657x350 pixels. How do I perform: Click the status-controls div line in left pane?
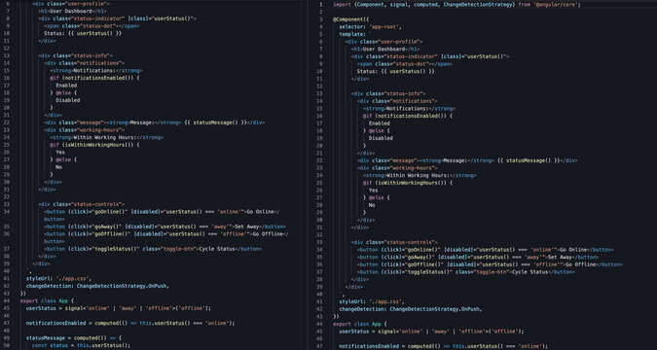click(82, 204)
